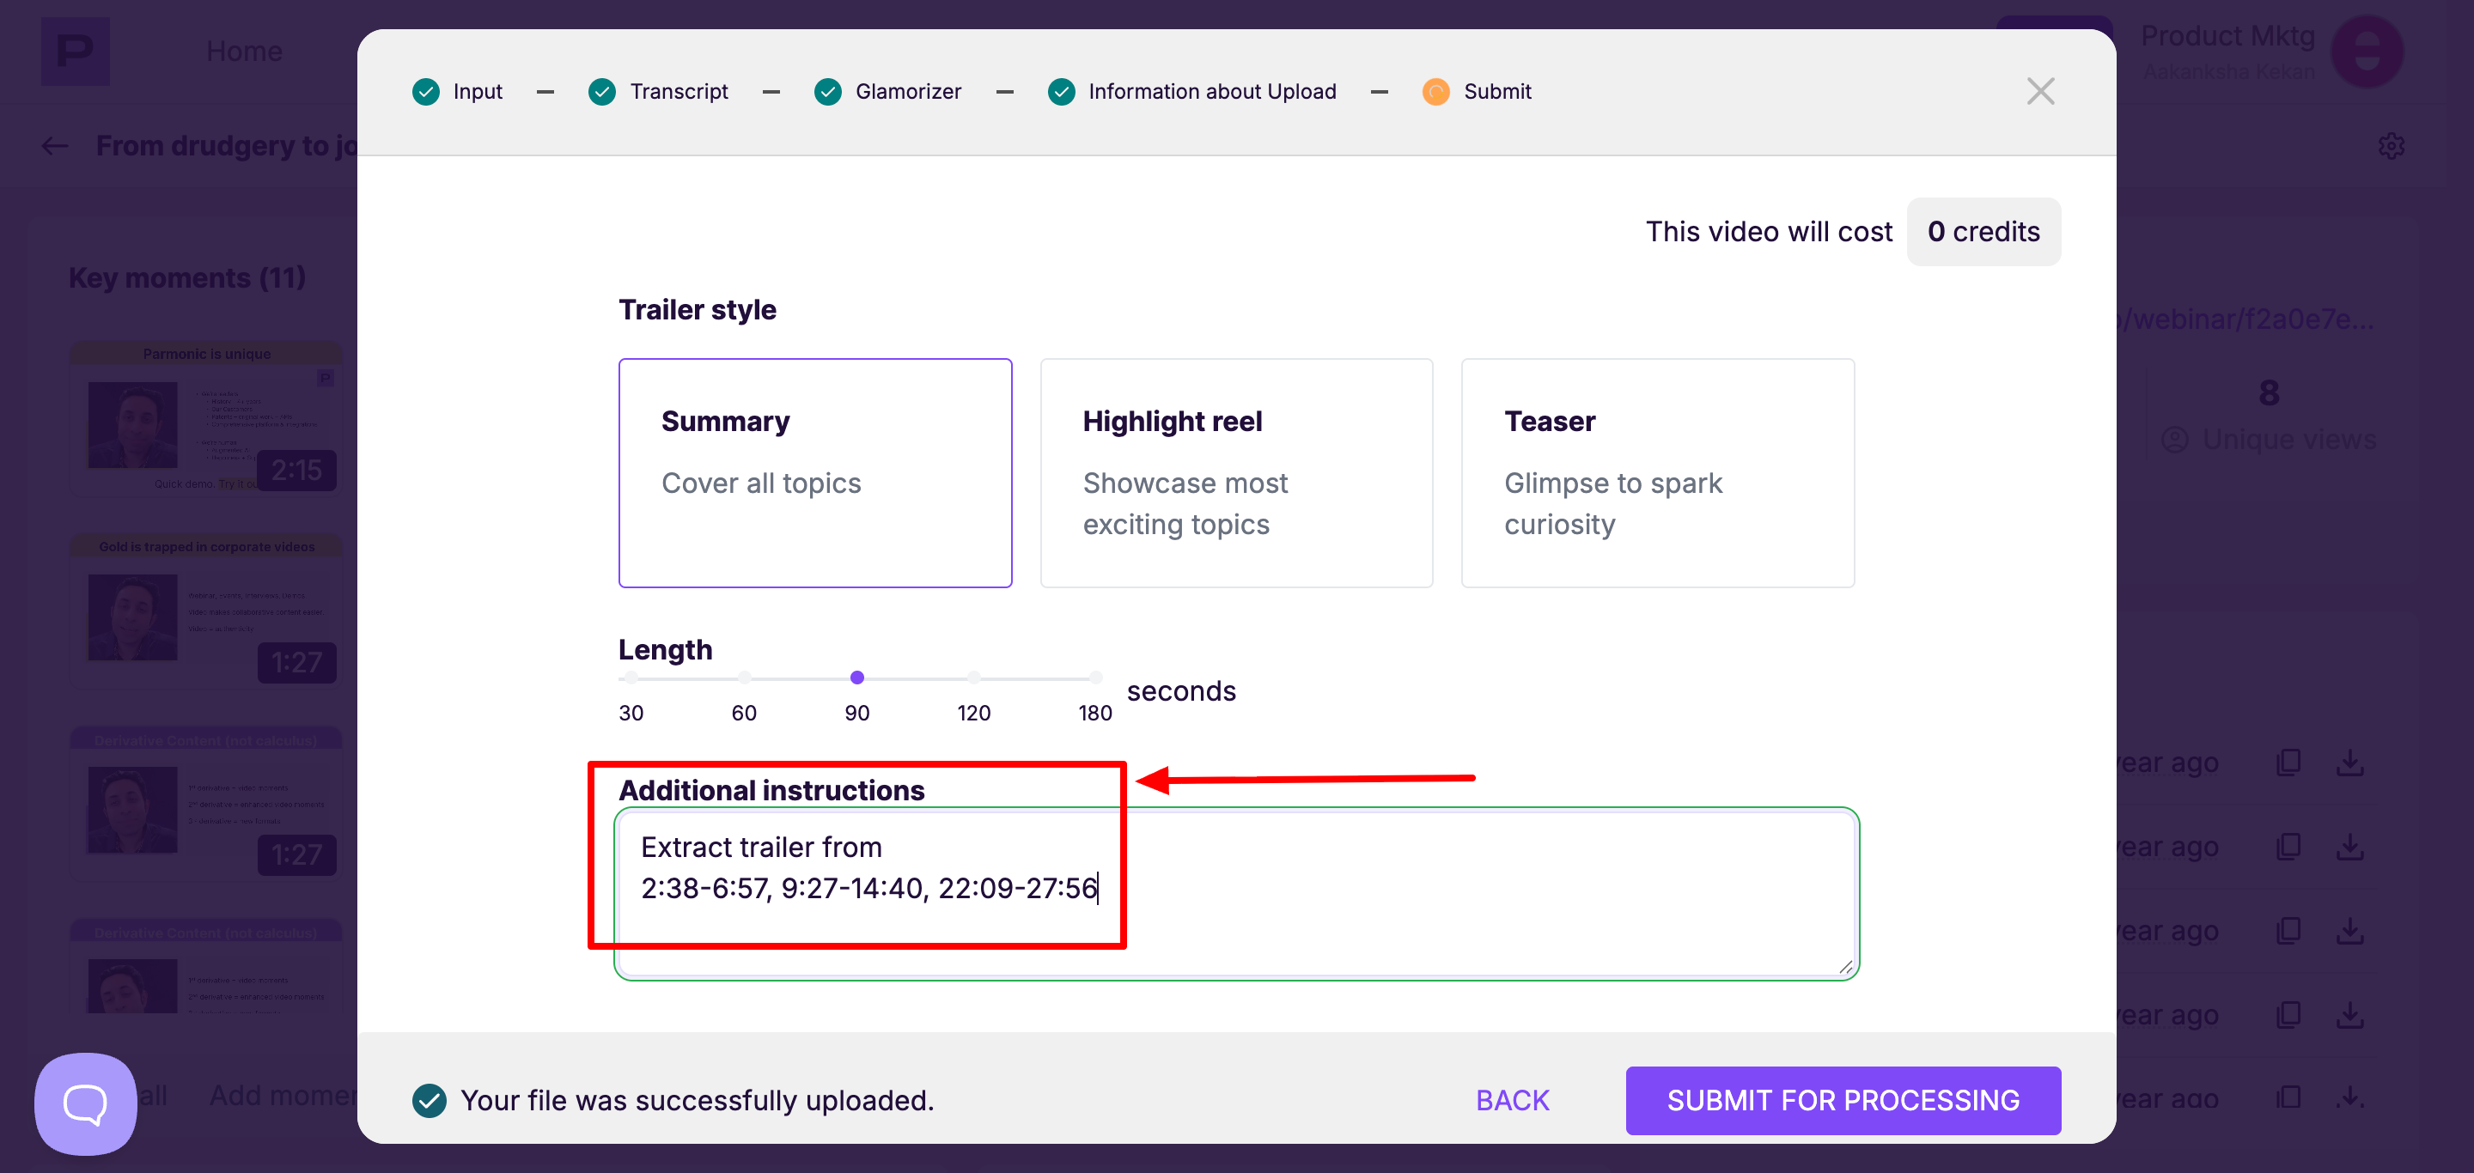
Task: Go to the Transcript step
Action: [679, 91]
